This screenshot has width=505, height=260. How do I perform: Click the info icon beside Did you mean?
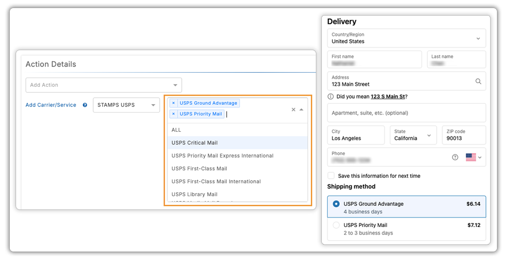tap(331, 96)
